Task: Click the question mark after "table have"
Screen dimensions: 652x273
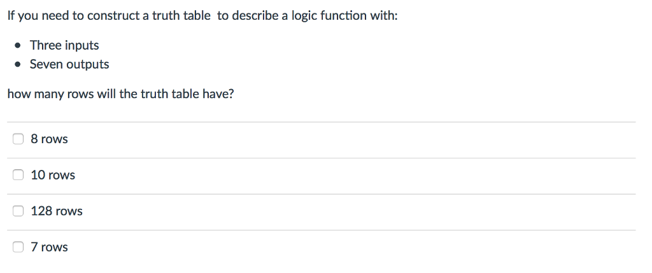Action: (x=231, y=94)
